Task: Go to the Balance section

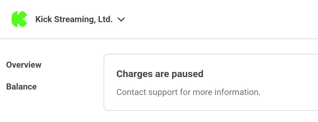Action: [x=21, y=86]
